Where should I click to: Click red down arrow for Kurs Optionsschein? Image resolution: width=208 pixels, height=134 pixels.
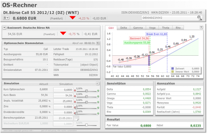point(75,91)
